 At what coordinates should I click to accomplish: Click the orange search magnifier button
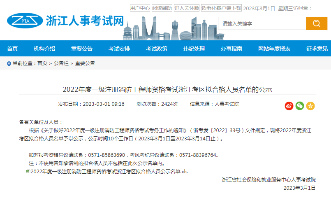click(317, 23)
